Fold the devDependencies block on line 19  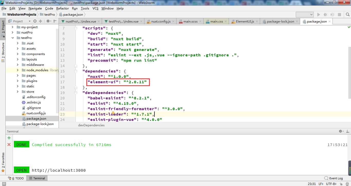76,93
